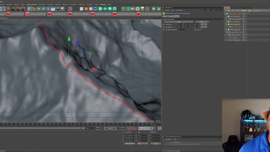Click the short button right of the wide one

pos(202,22)
